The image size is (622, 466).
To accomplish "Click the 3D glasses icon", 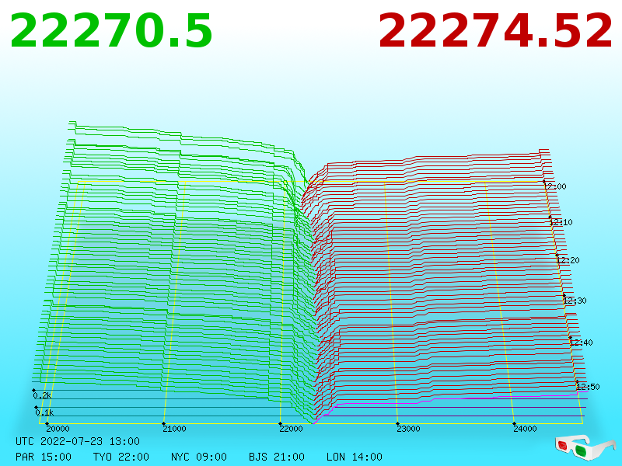I will coord(585,447).
